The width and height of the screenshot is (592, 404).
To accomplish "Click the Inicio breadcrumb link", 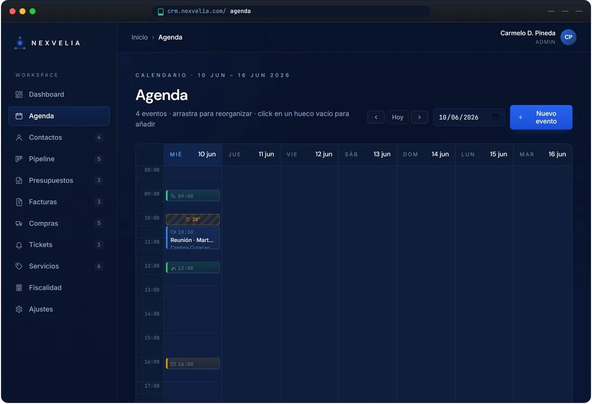I will point(140,37).
